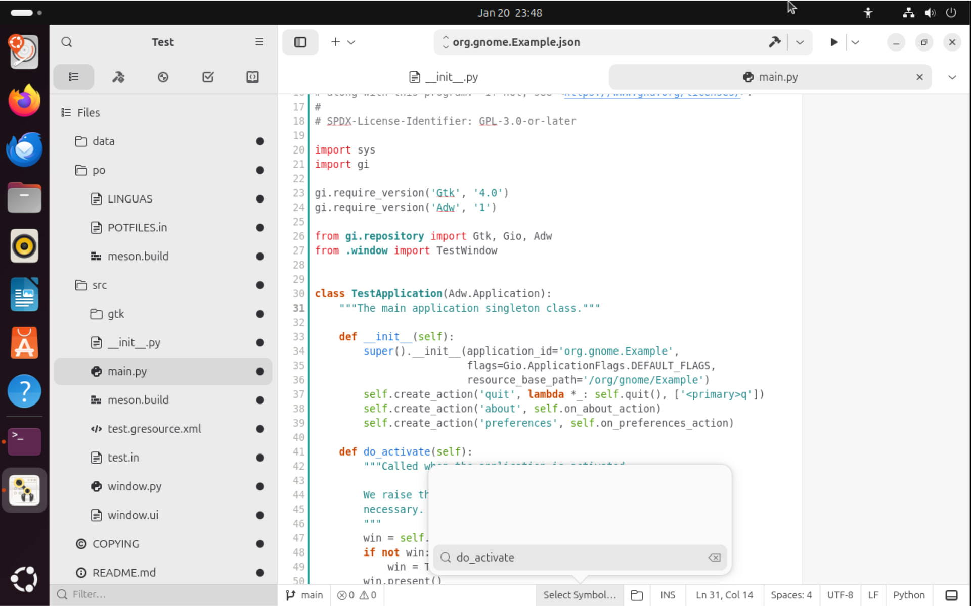Expand the run options dropdown arrow

855,42
